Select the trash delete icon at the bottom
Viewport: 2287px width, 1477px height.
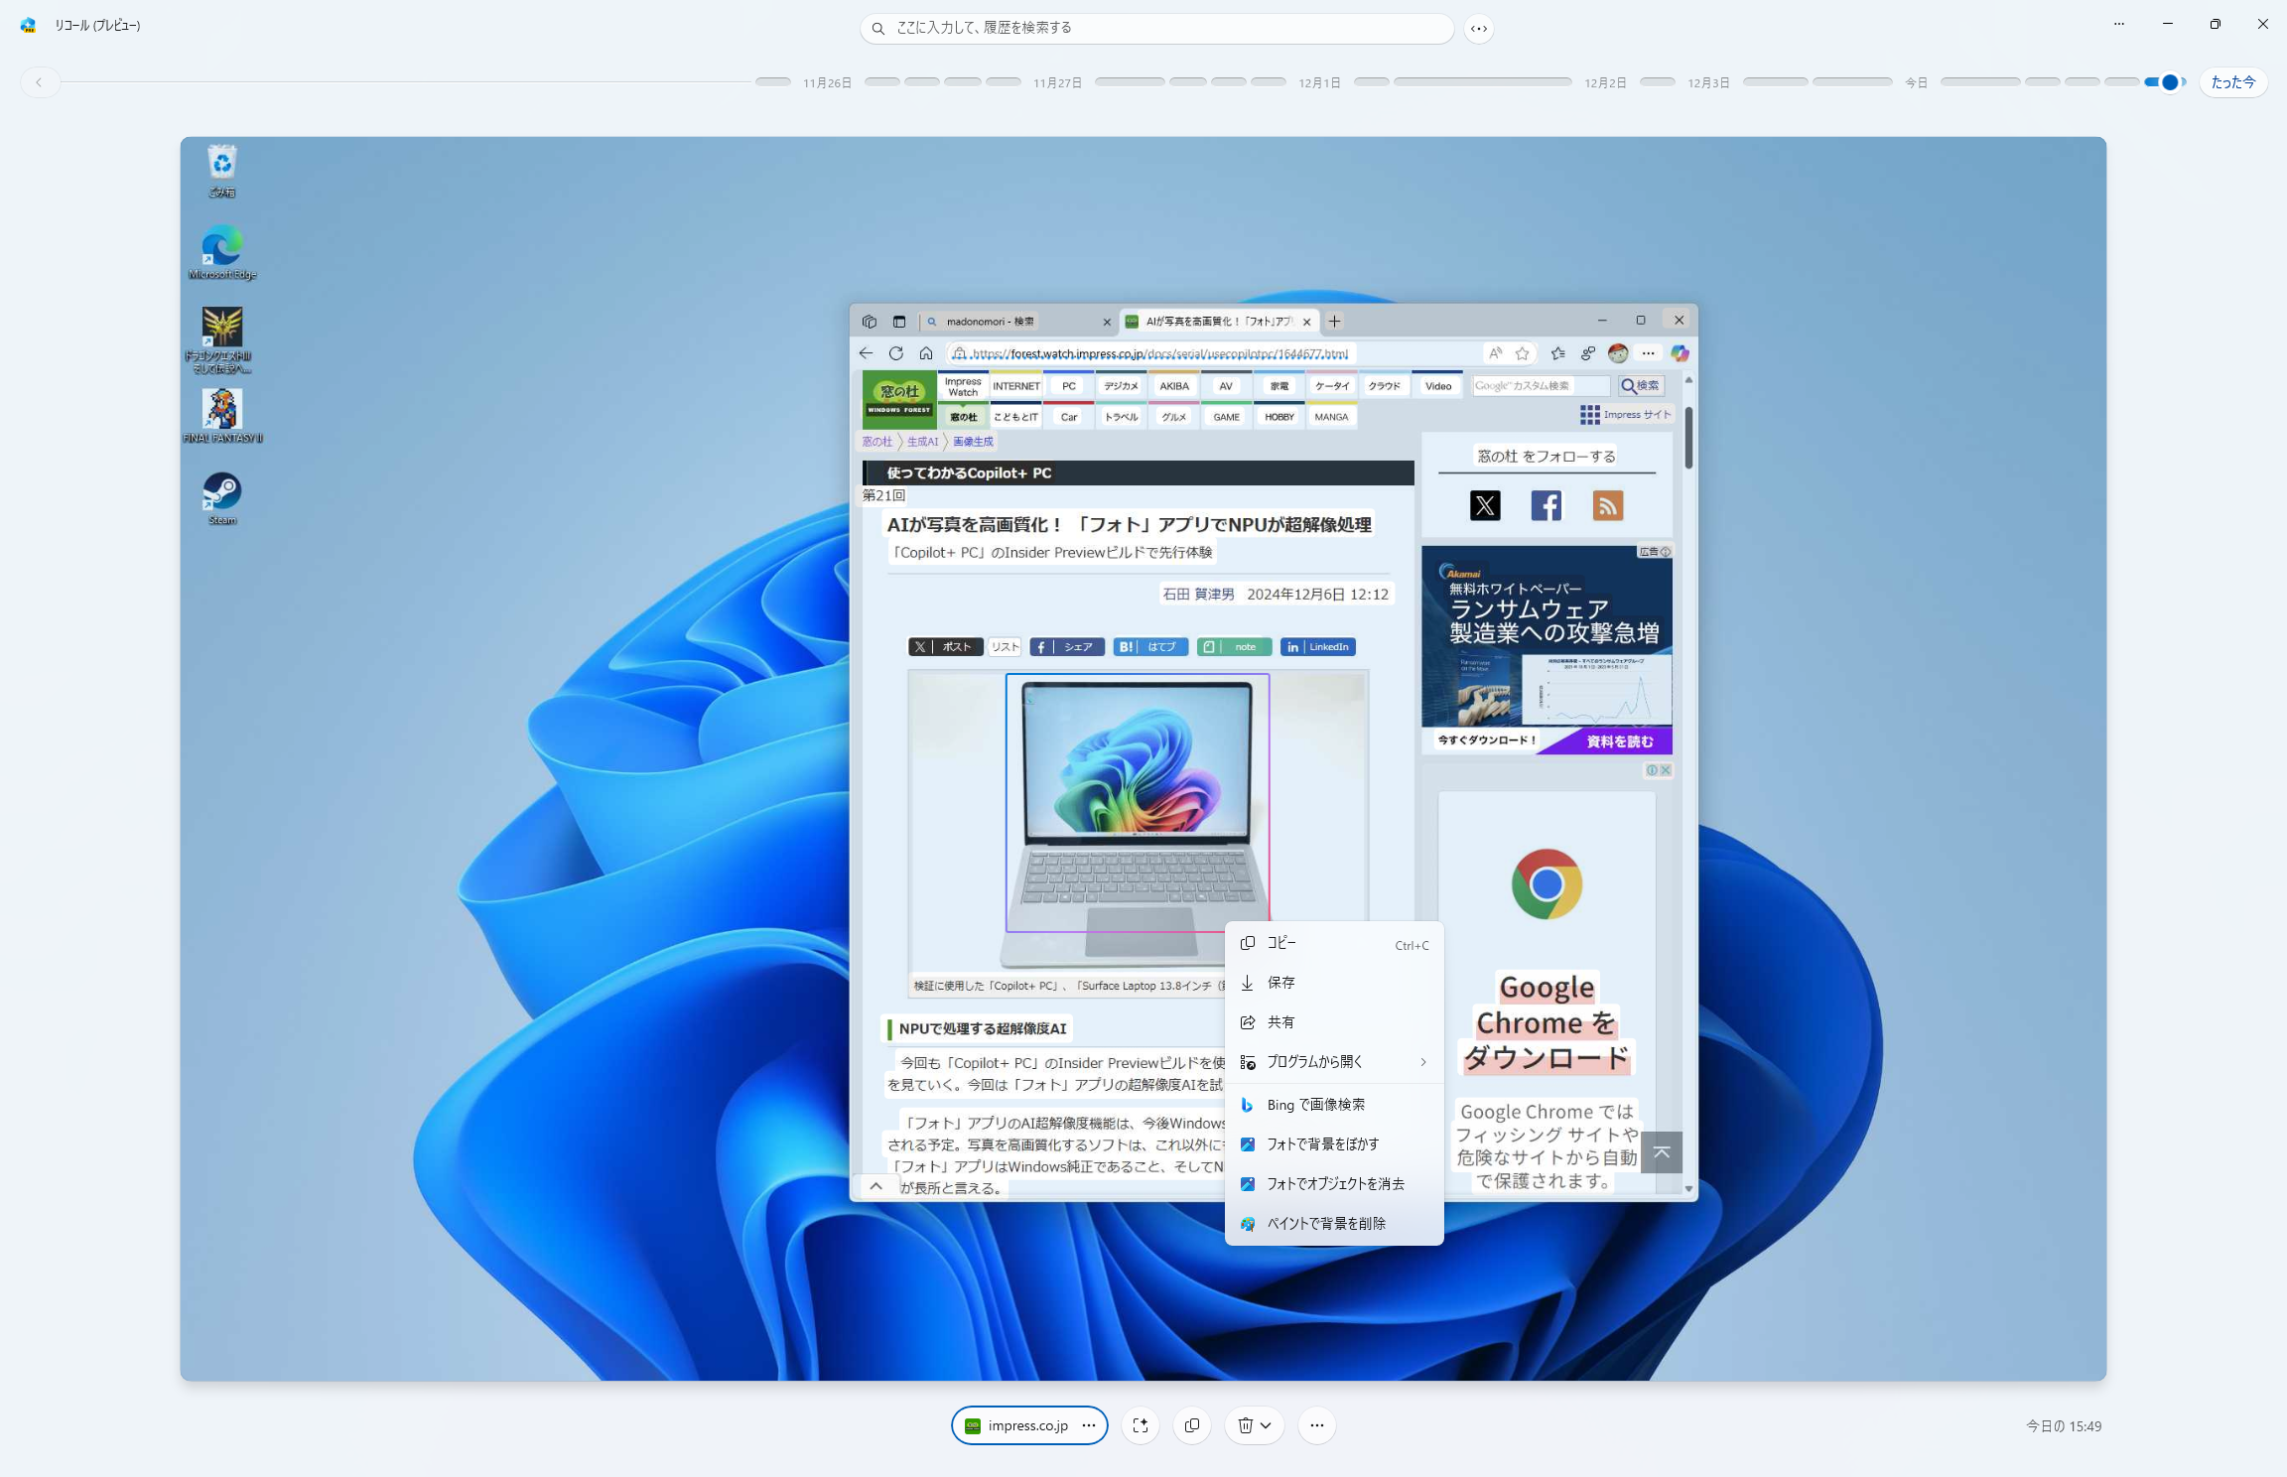pyautogui.click(x=1244, y=1425)
